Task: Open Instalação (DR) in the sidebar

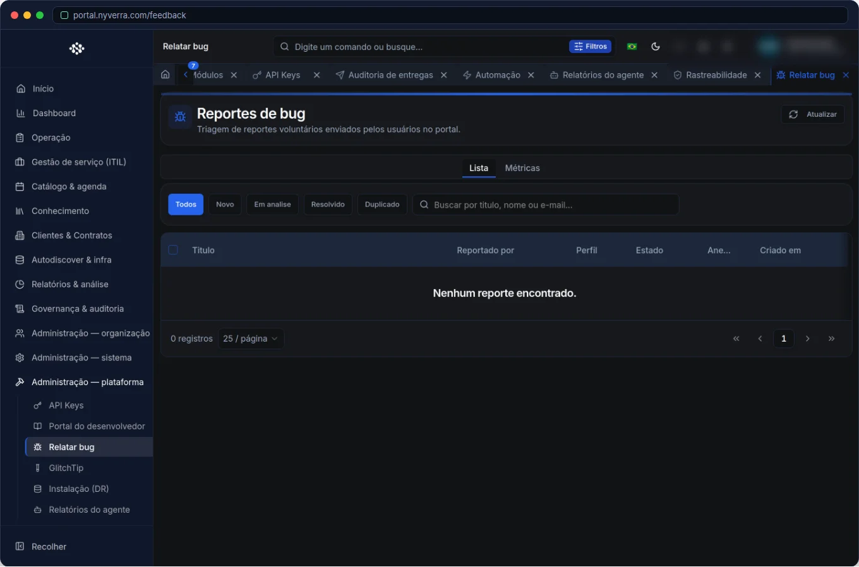Action: pos(89,489)
